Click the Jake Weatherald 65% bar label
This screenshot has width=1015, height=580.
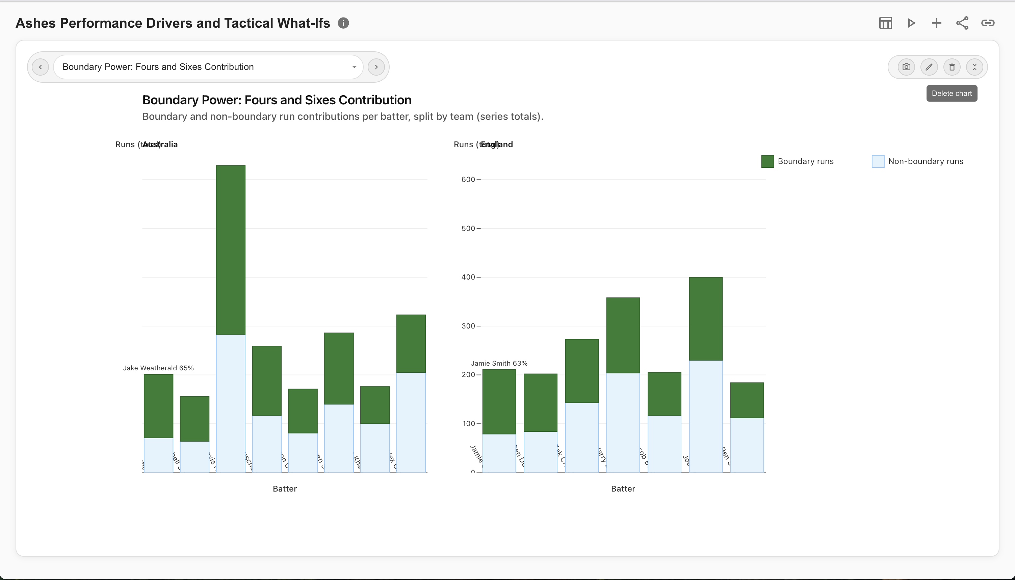click(x=158, y=368)
